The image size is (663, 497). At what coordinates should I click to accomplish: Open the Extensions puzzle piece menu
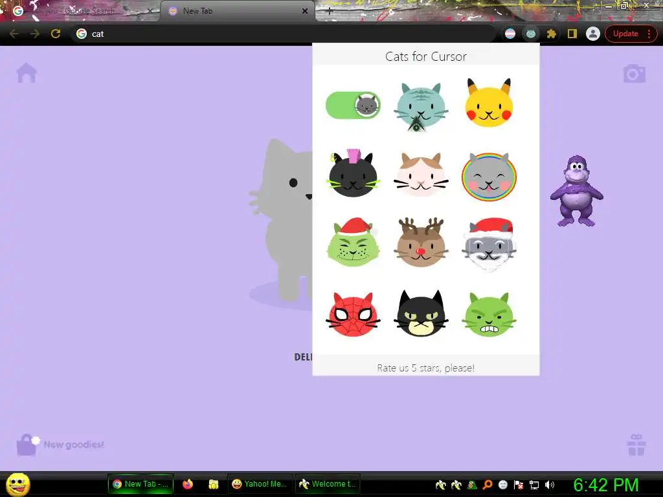[551, 34]
